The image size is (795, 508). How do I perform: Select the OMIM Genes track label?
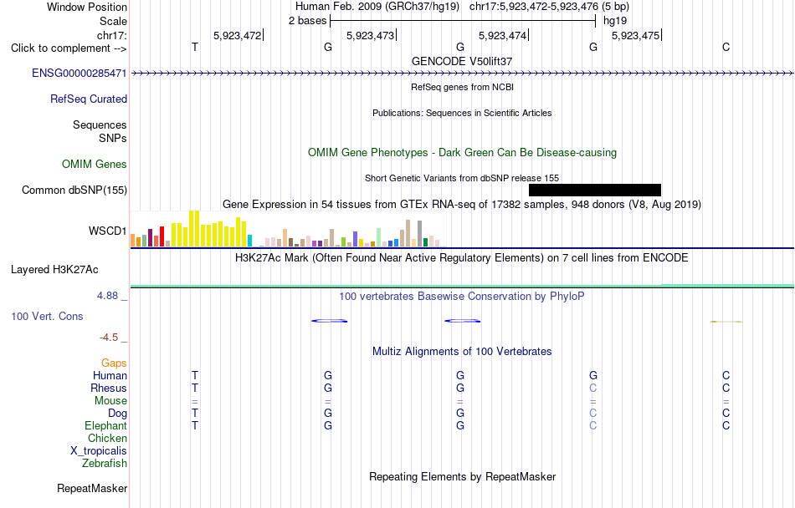tap(95, 164)
